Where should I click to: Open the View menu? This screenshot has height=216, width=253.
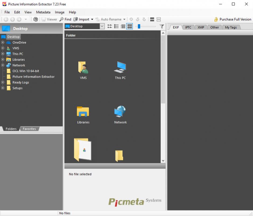(28, 12)
